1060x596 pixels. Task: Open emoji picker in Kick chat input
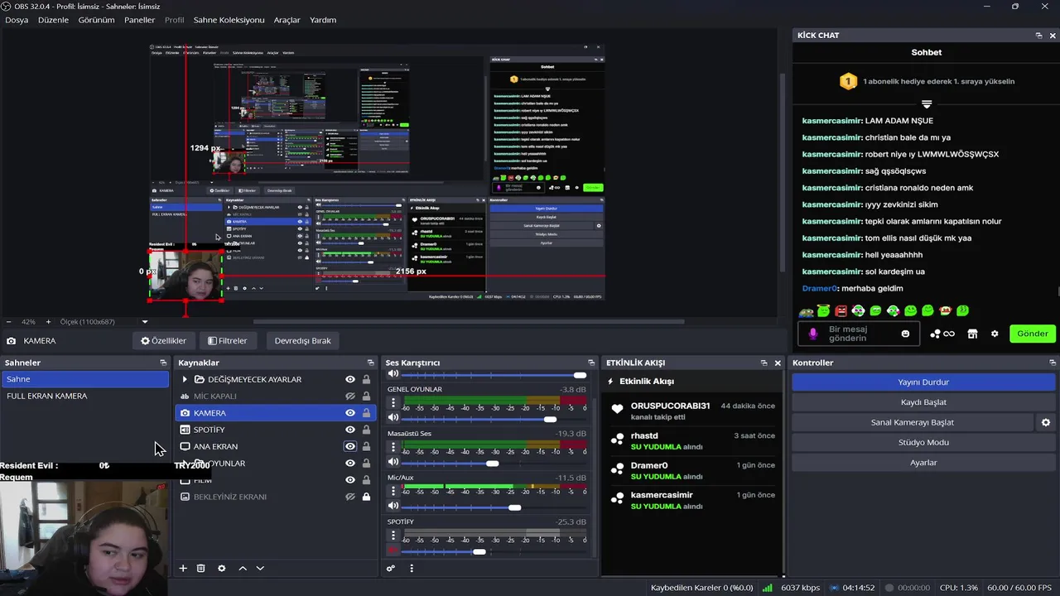(905, 334)
